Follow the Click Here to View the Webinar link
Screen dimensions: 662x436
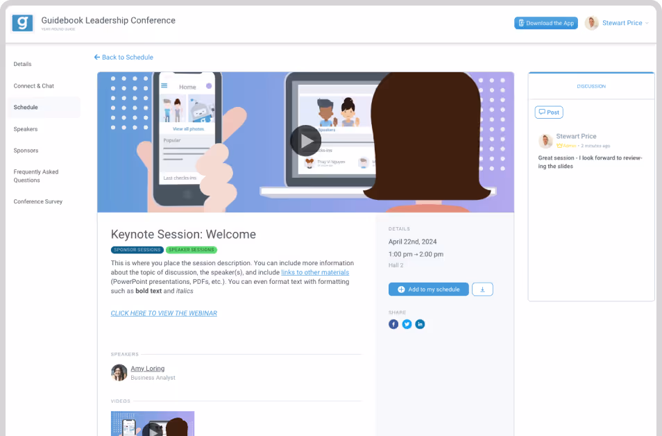coord(164,313)
